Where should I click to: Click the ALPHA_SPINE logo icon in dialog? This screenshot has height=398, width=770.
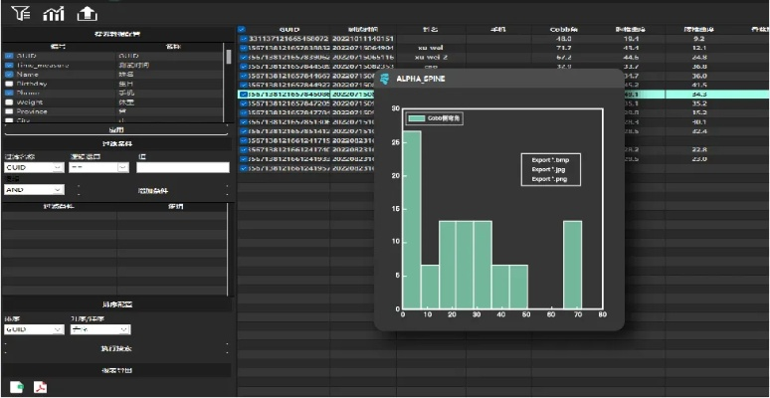(384, 78)
